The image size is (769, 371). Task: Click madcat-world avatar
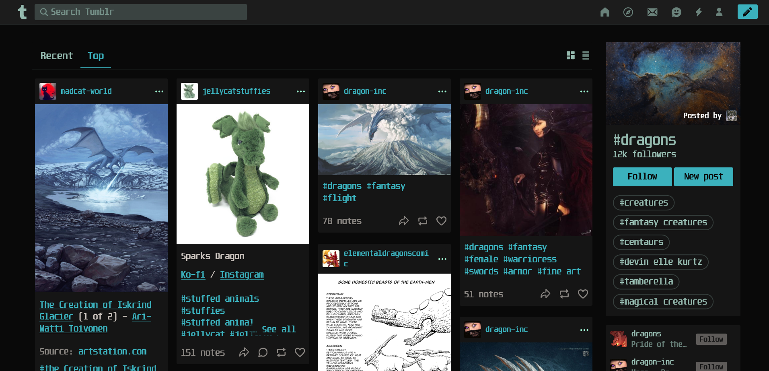click(x=48, y=91)
